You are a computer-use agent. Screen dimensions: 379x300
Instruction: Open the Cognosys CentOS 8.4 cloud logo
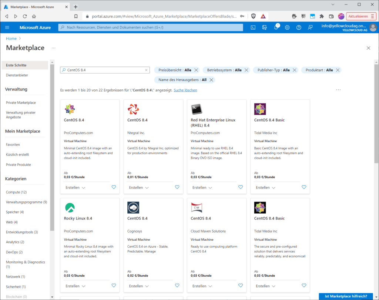pos(133,208)
